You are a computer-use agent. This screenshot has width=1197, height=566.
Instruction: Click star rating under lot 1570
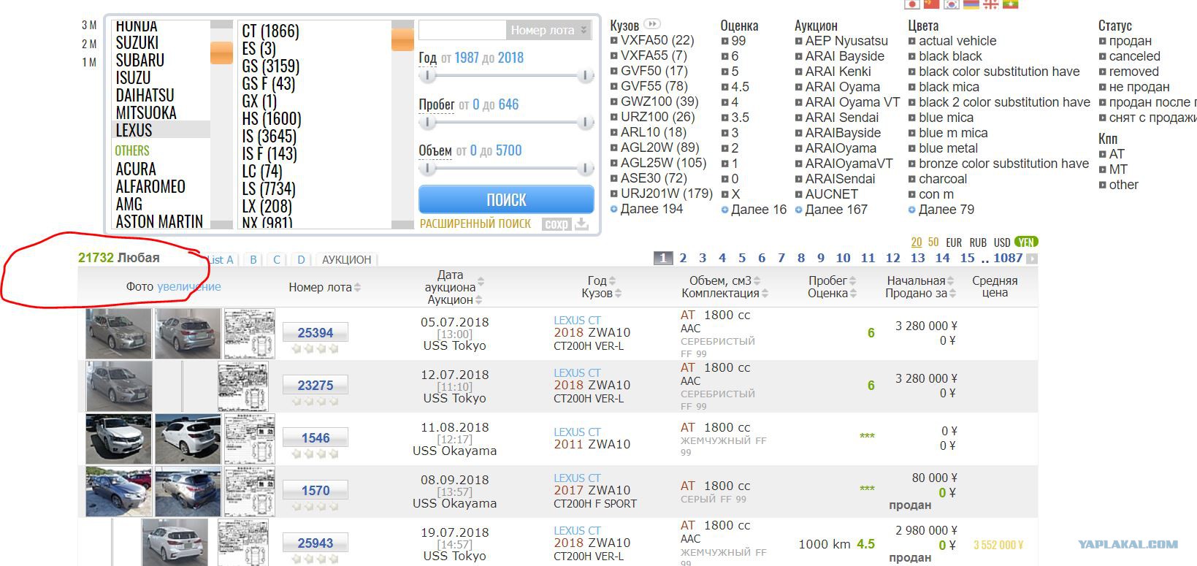315,507
